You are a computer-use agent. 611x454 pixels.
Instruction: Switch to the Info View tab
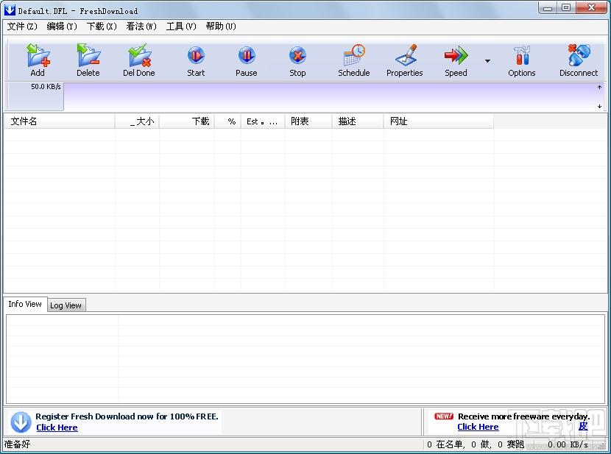click(x=25, y=304)
